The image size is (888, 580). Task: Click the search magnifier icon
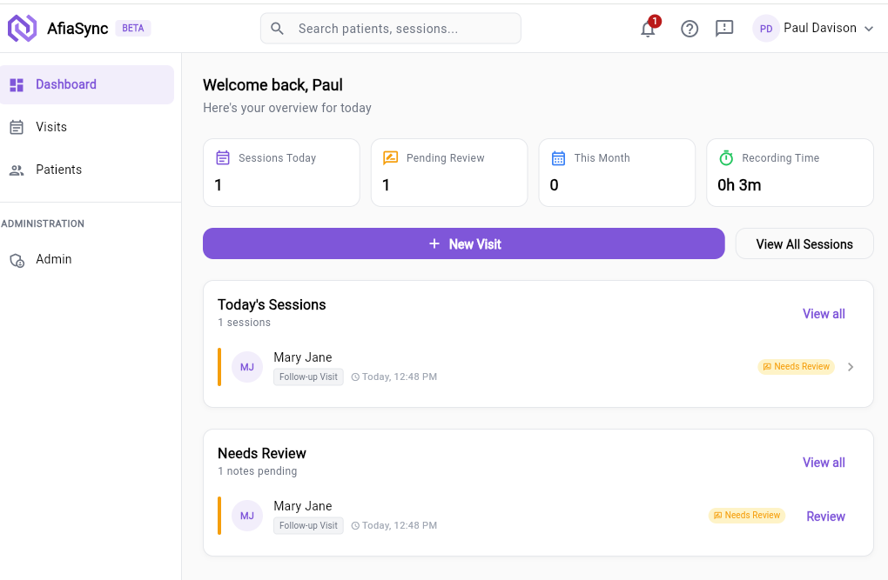[x=276, y=28]
